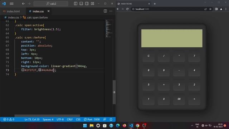
Task: Click the feedback icon in status bar
Action: click(x=104, y=119)
